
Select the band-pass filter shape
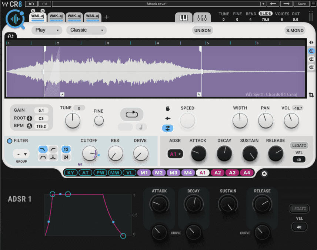(43, 157)
